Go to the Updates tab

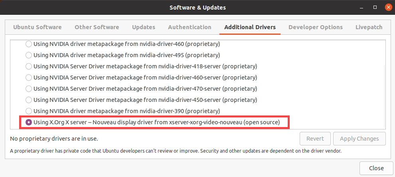[144, 27]
